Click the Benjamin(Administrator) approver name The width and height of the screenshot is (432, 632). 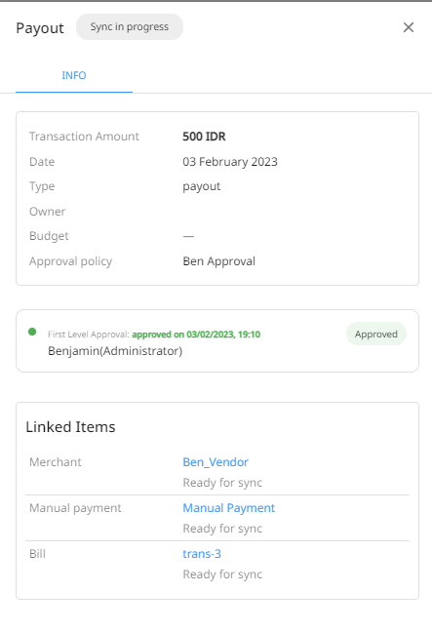(115, 351)
